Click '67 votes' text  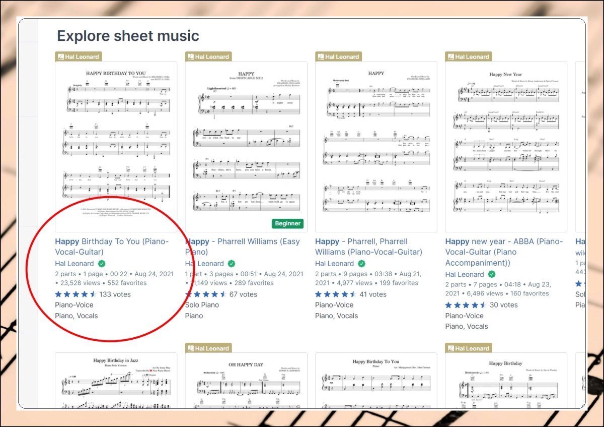243,294
